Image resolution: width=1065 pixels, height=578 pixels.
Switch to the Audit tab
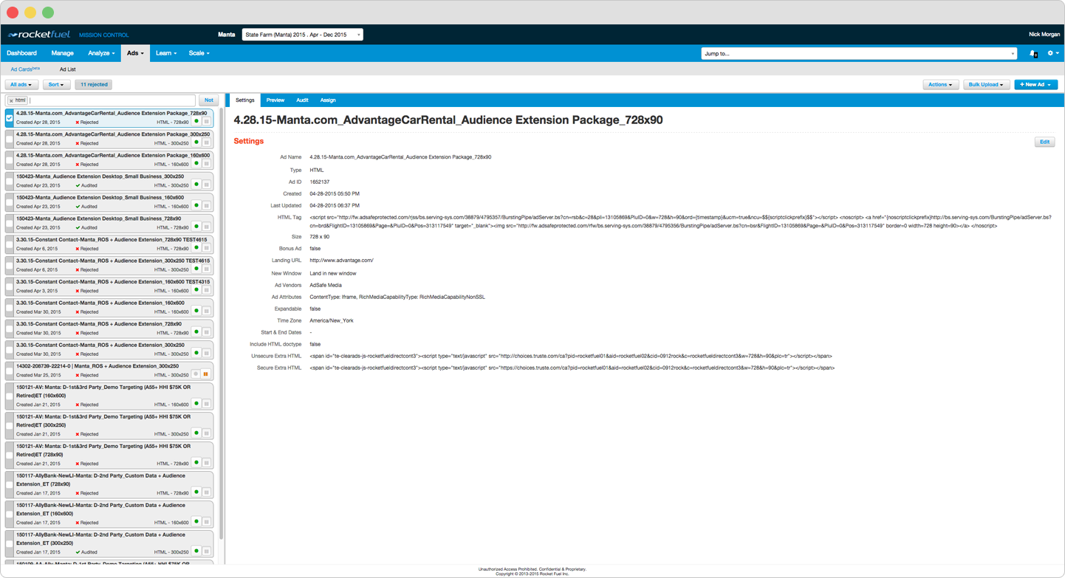(302, 100)
